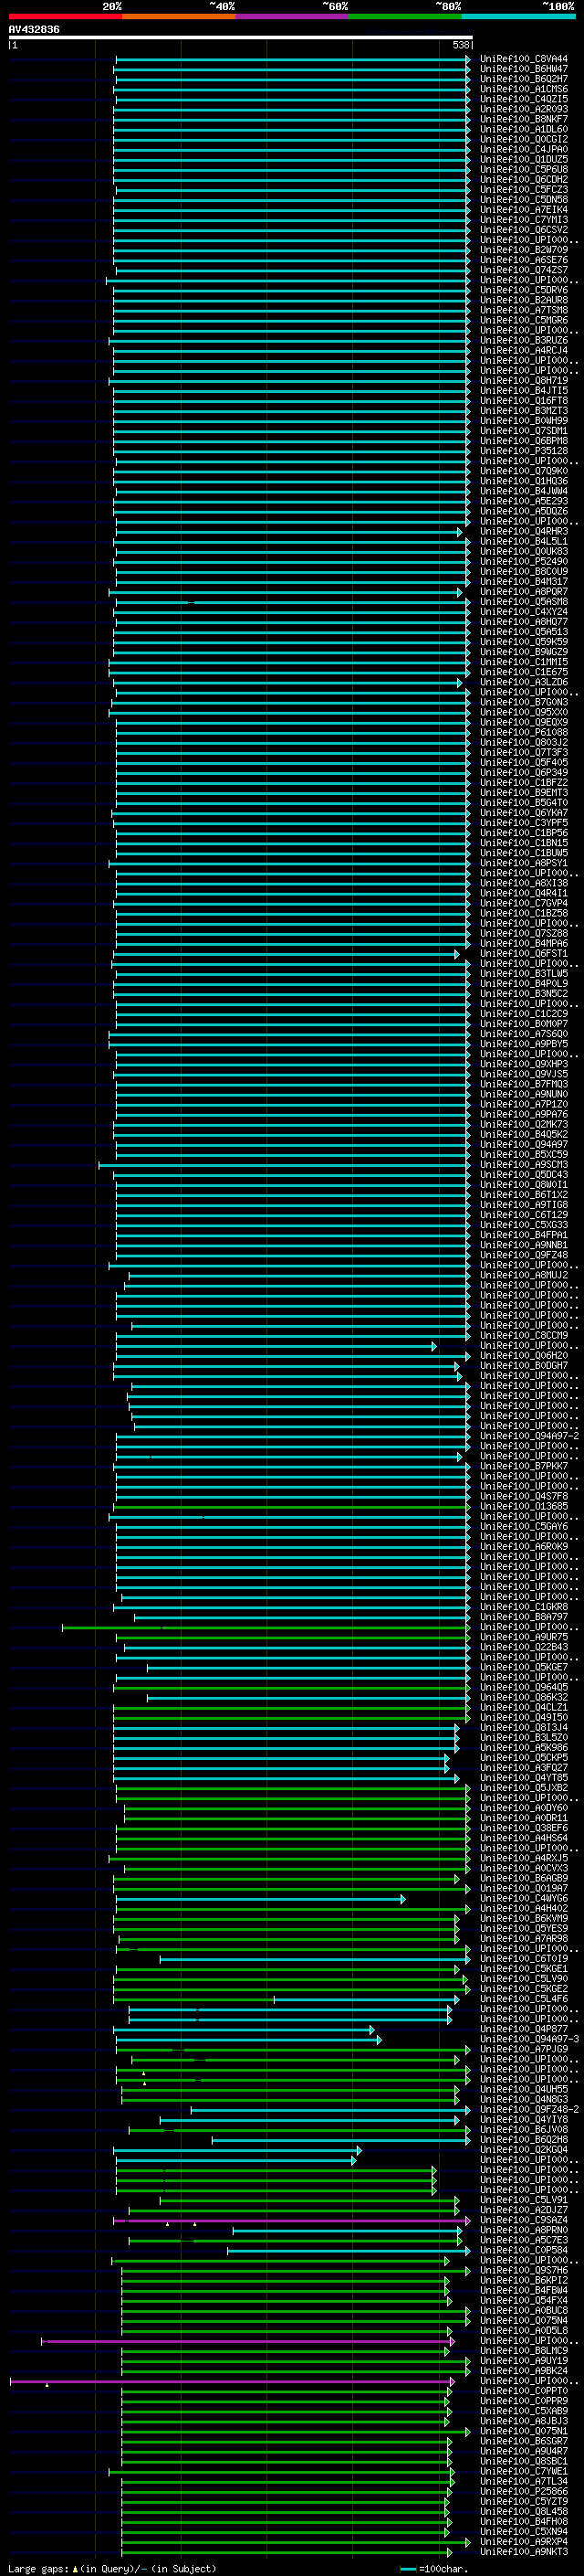Select hit label UniRef100_B4JTI5
584x2576 pixels.
pyautogui.click(x=524, y=391)
